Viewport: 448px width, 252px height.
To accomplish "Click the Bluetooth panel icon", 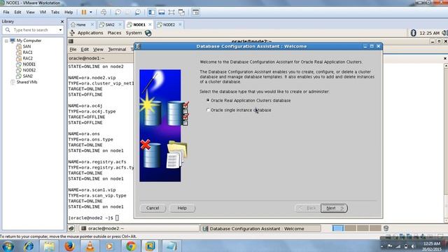I will coord(413,33).
